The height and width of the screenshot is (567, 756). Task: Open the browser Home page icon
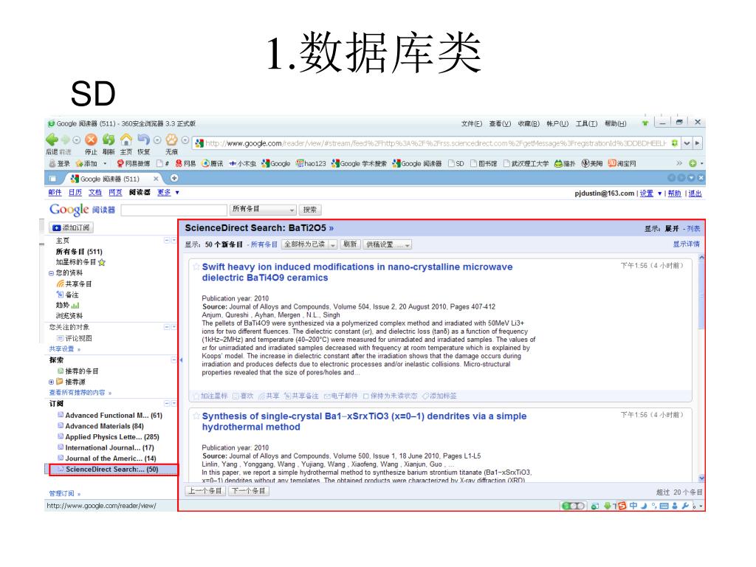point(126,140)
